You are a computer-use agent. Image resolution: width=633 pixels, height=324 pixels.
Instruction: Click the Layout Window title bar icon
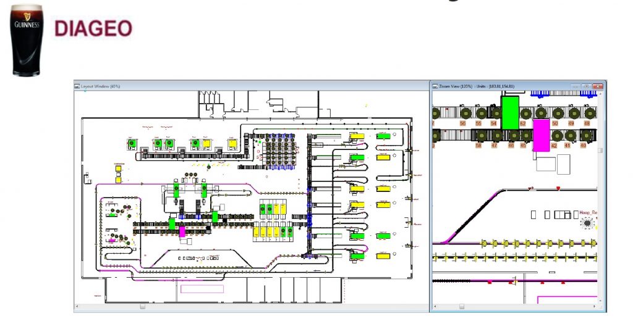[77, 86]
